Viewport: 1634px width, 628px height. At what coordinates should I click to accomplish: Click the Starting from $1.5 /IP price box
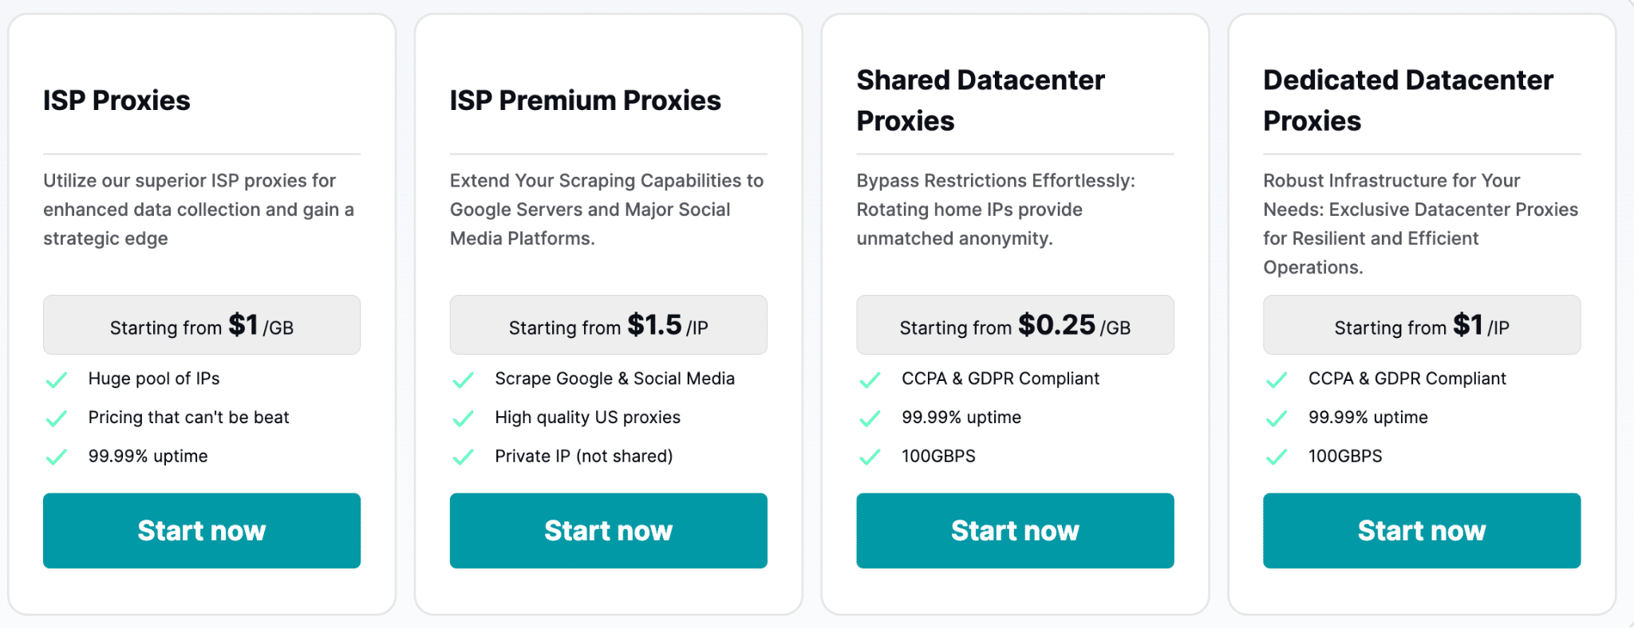click(609, 325)
